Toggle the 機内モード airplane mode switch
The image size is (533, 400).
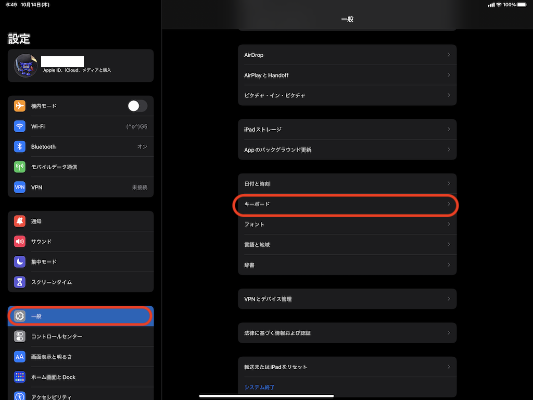tap(137, 106)
